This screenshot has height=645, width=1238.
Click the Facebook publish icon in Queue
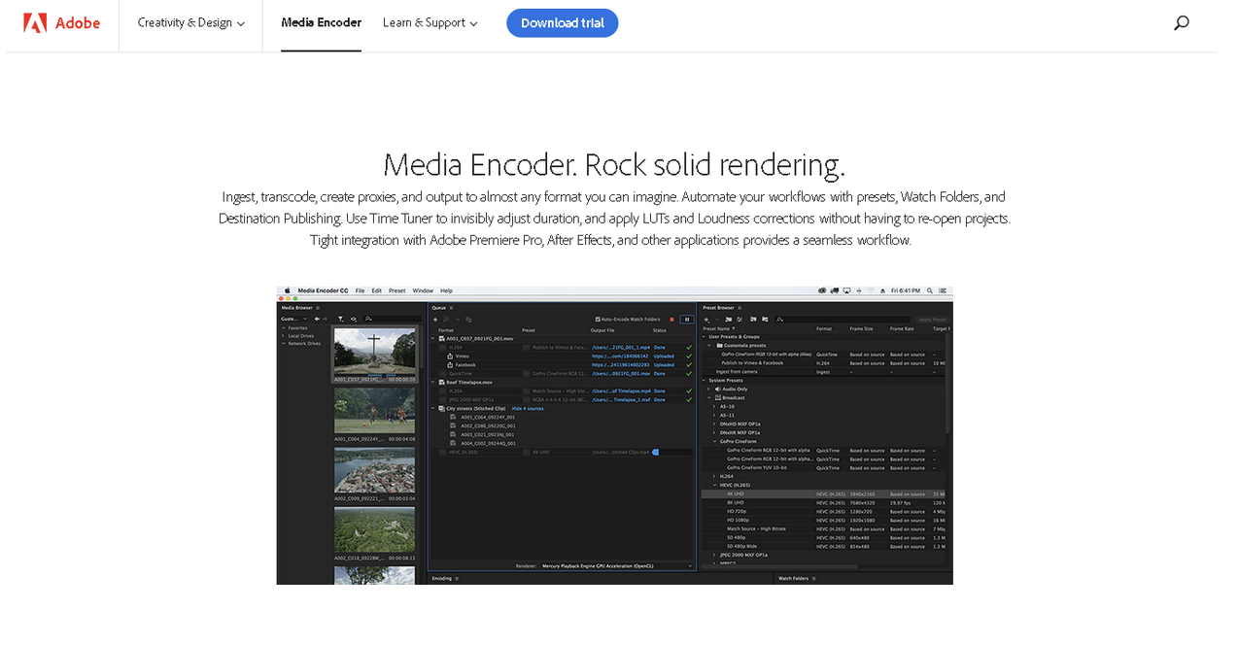click(x=450, y=365)
